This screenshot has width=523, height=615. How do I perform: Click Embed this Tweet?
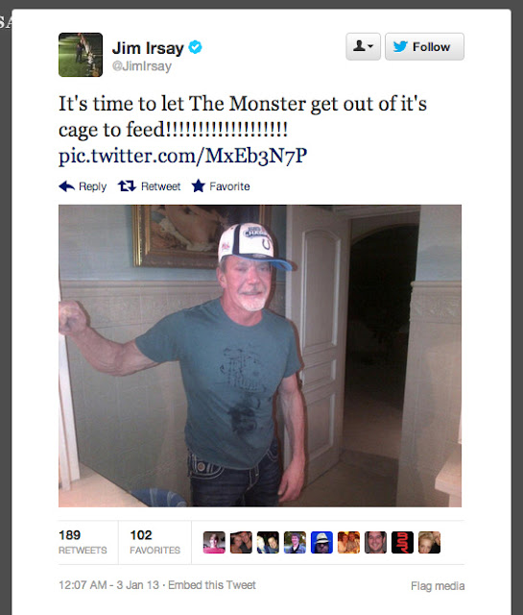(x=212, y=585)
